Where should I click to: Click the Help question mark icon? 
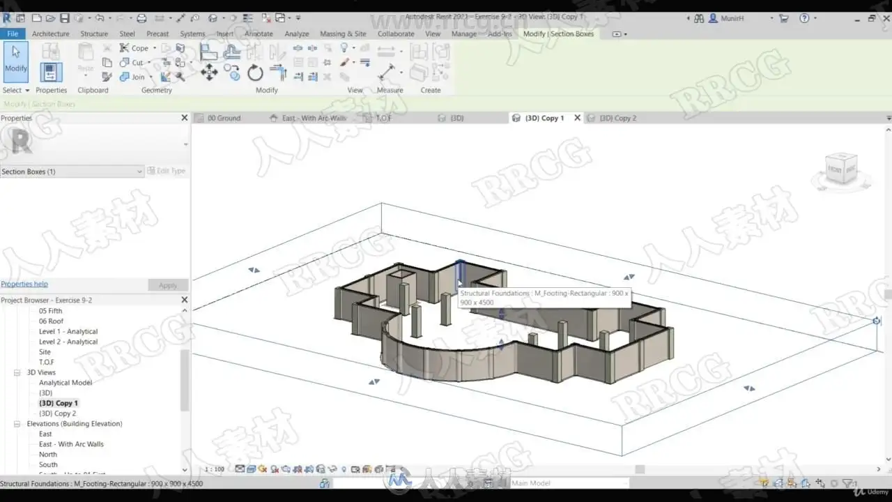(804, 18)
